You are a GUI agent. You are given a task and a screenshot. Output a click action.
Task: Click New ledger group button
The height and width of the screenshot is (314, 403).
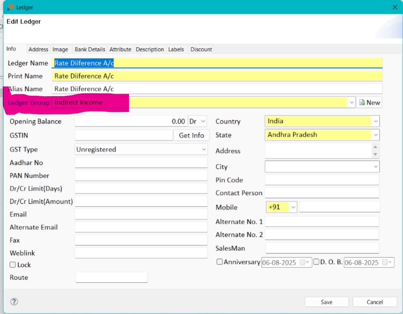pyautogui.click(x=369, y=102)
